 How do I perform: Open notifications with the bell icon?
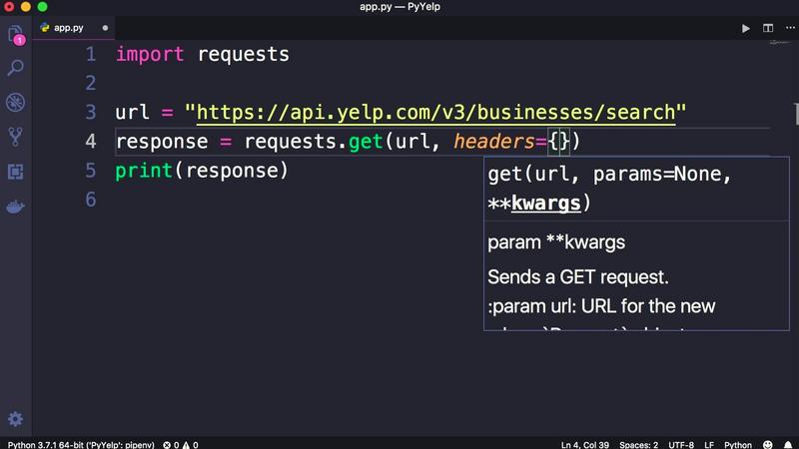(788, 444)
